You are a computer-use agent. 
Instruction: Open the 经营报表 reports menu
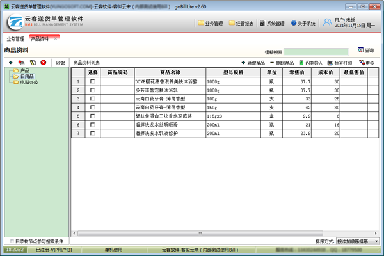coord(241,23)
